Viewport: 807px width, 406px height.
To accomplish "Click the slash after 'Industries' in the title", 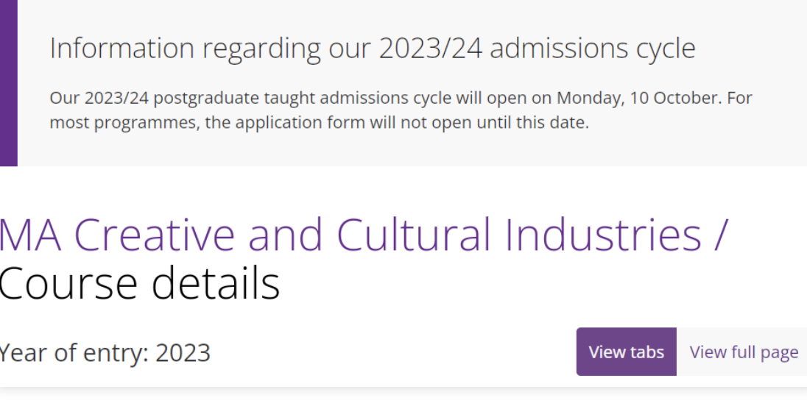I will (x=719, y=235).
